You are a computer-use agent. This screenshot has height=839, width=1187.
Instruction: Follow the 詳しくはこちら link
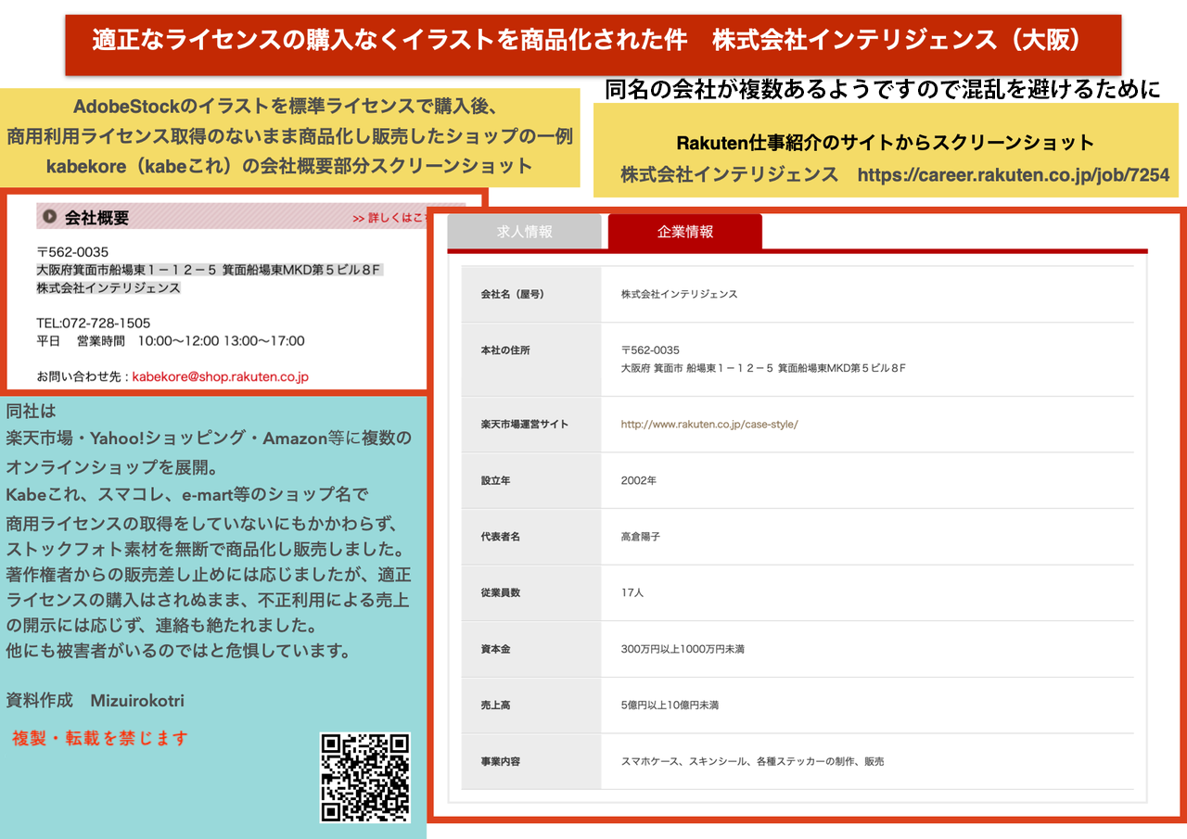click(389, 219)
